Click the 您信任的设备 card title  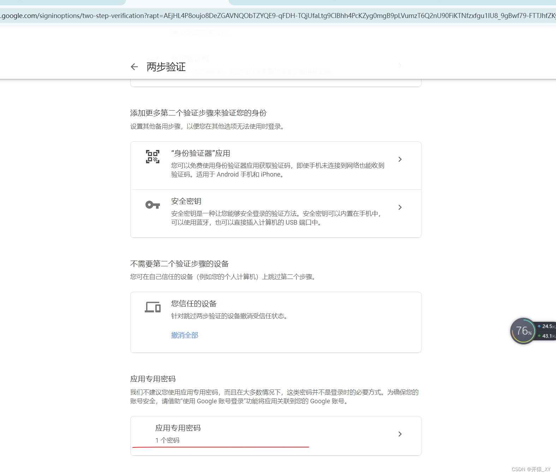point(194,304)
